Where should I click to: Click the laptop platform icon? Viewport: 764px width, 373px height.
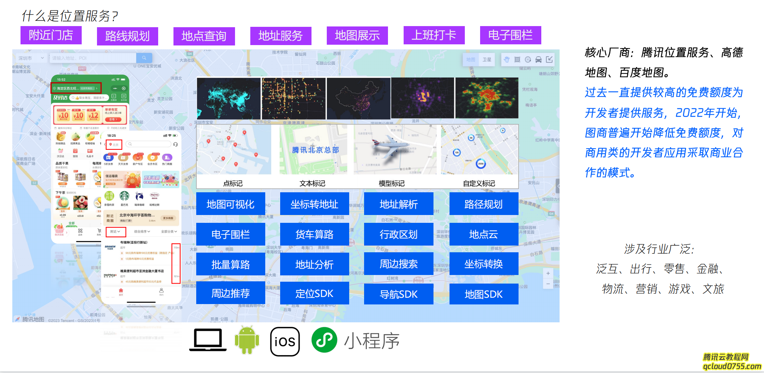[208, 340]
